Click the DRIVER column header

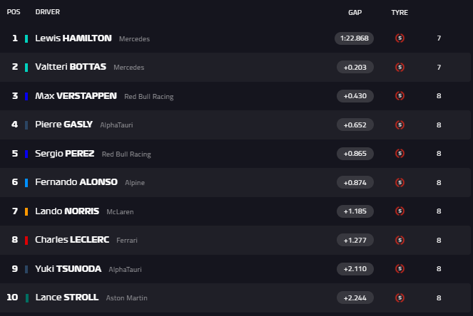click(48, 12)
